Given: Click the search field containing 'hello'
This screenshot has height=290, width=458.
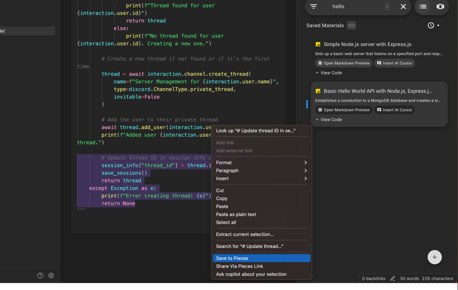Looking at the screenshot, I should click(357, 7).
